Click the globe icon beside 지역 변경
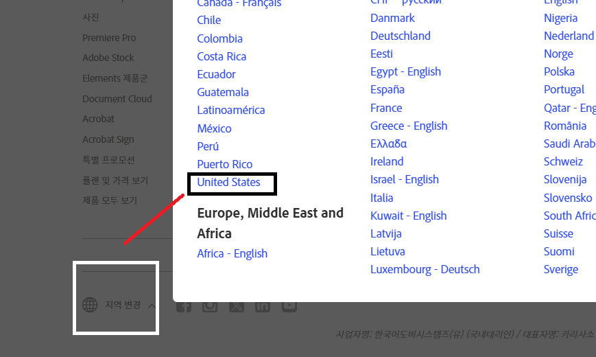The image size is (596, 357). click(x=90, y=305)
